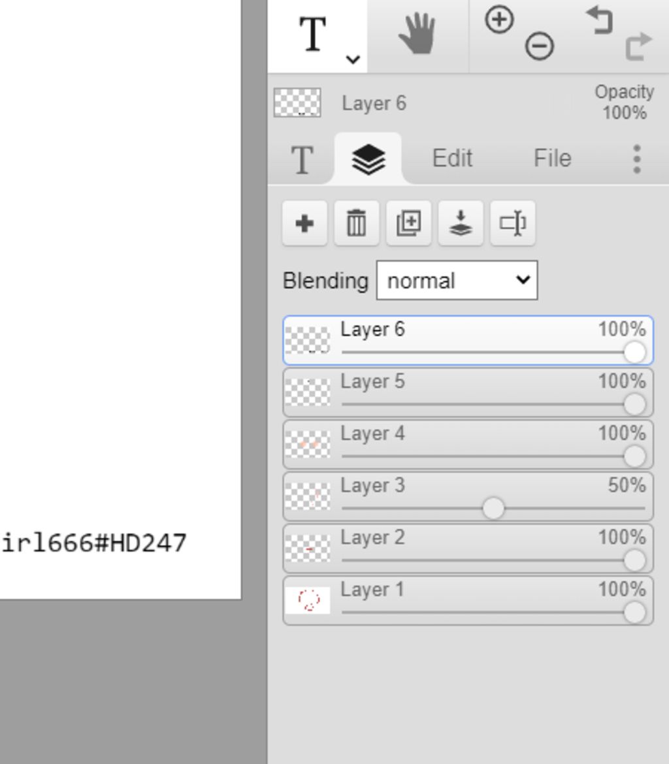Add a new layer with the plus button

tap(304, 223)
